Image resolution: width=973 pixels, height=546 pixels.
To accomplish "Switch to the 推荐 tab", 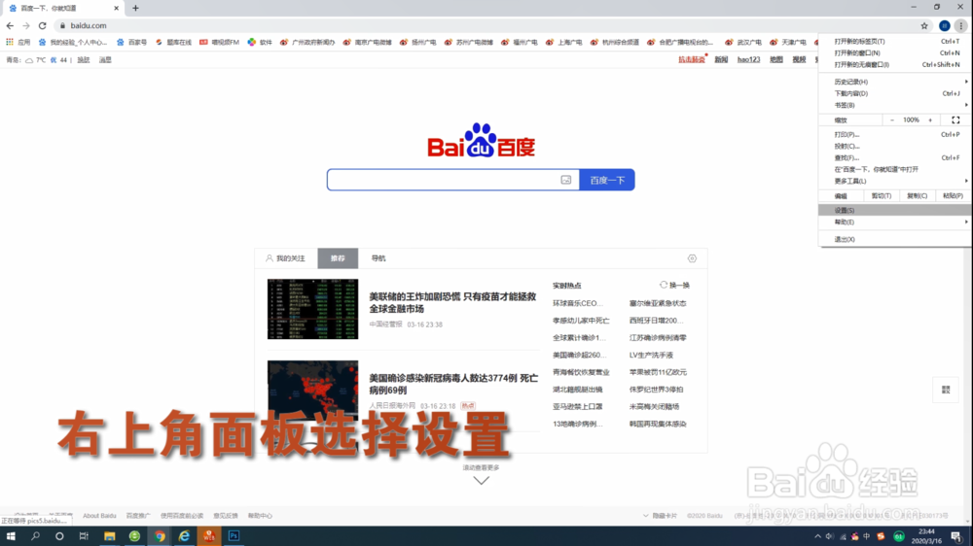I will click(x=338, y=258).
